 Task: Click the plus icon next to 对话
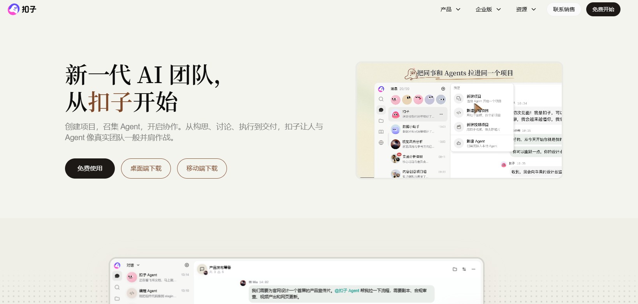(x=187, y=265)
